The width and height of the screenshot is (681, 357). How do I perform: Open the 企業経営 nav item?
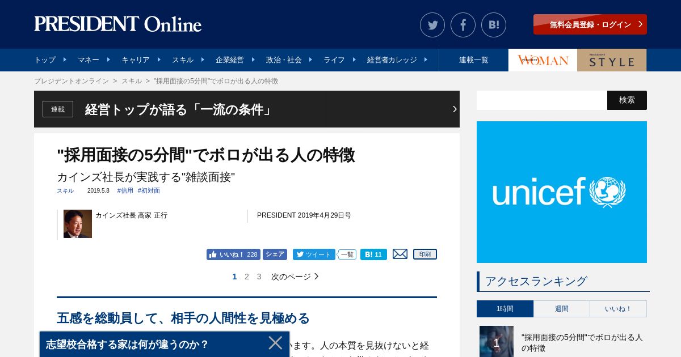pos(230,60)
